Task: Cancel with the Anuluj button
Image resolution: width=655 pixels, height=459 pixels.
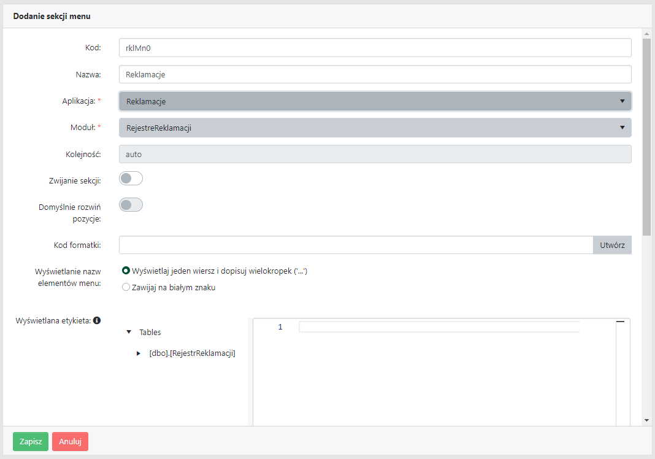Action: tap(70, 442)
